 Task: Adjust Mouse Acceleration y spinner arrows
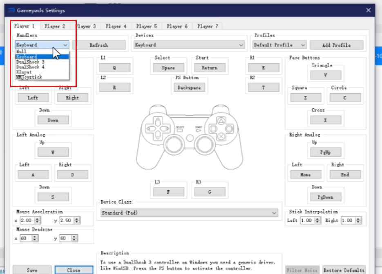click(77, 220)
